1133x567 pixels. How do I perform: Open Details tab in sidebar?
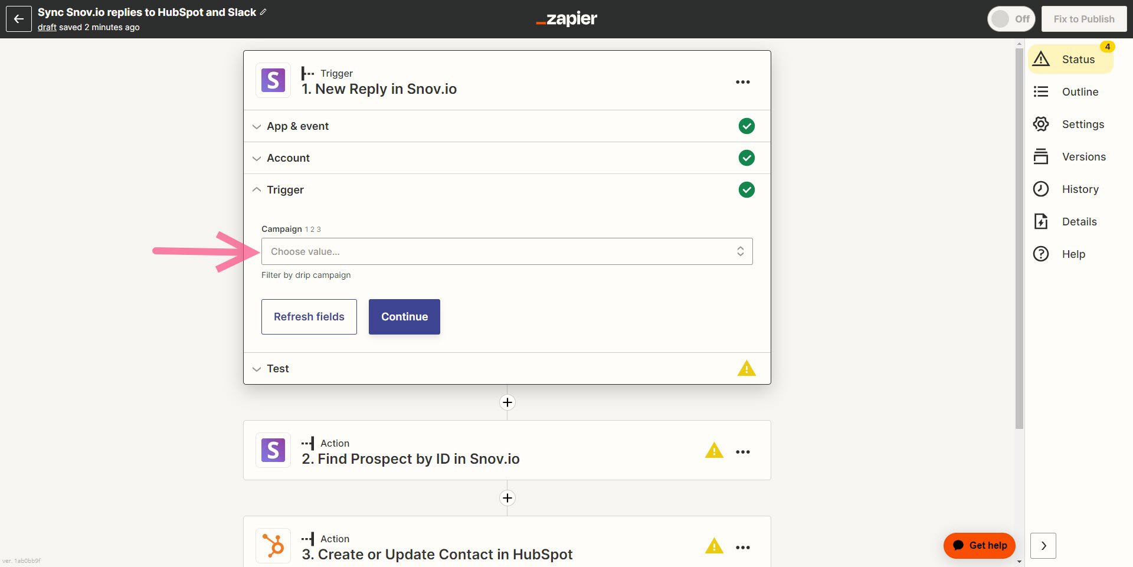(1070, 221)
